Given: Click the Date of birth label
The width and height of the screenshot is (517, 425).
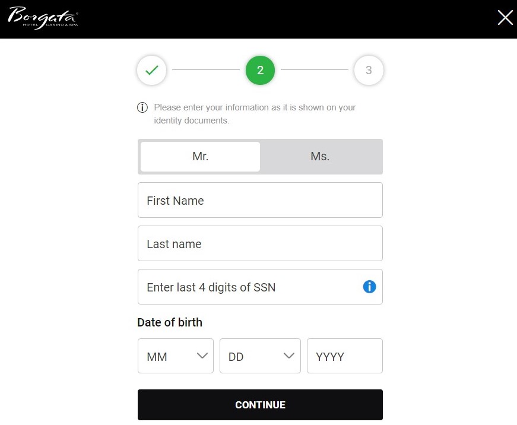Looking at the screenshot, I should pyautogui.click(x=170, y=322).
